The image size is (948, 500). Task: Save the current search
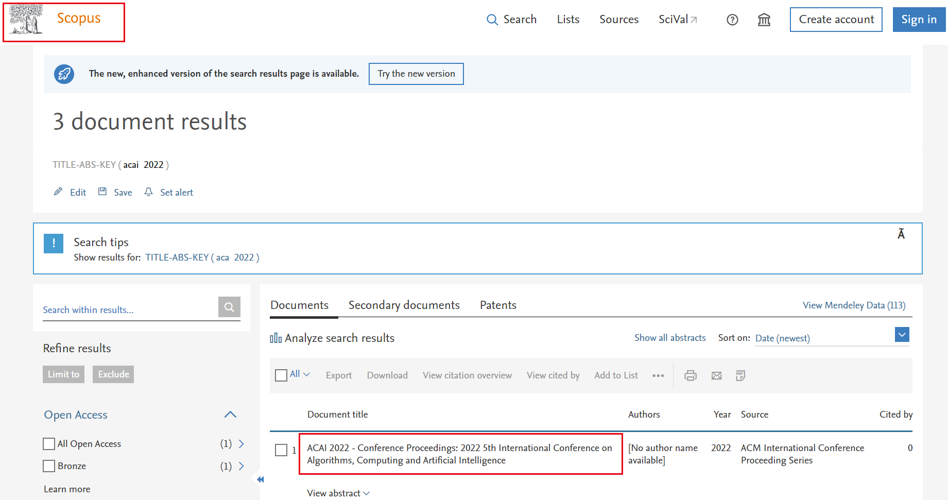coord(115,192)
